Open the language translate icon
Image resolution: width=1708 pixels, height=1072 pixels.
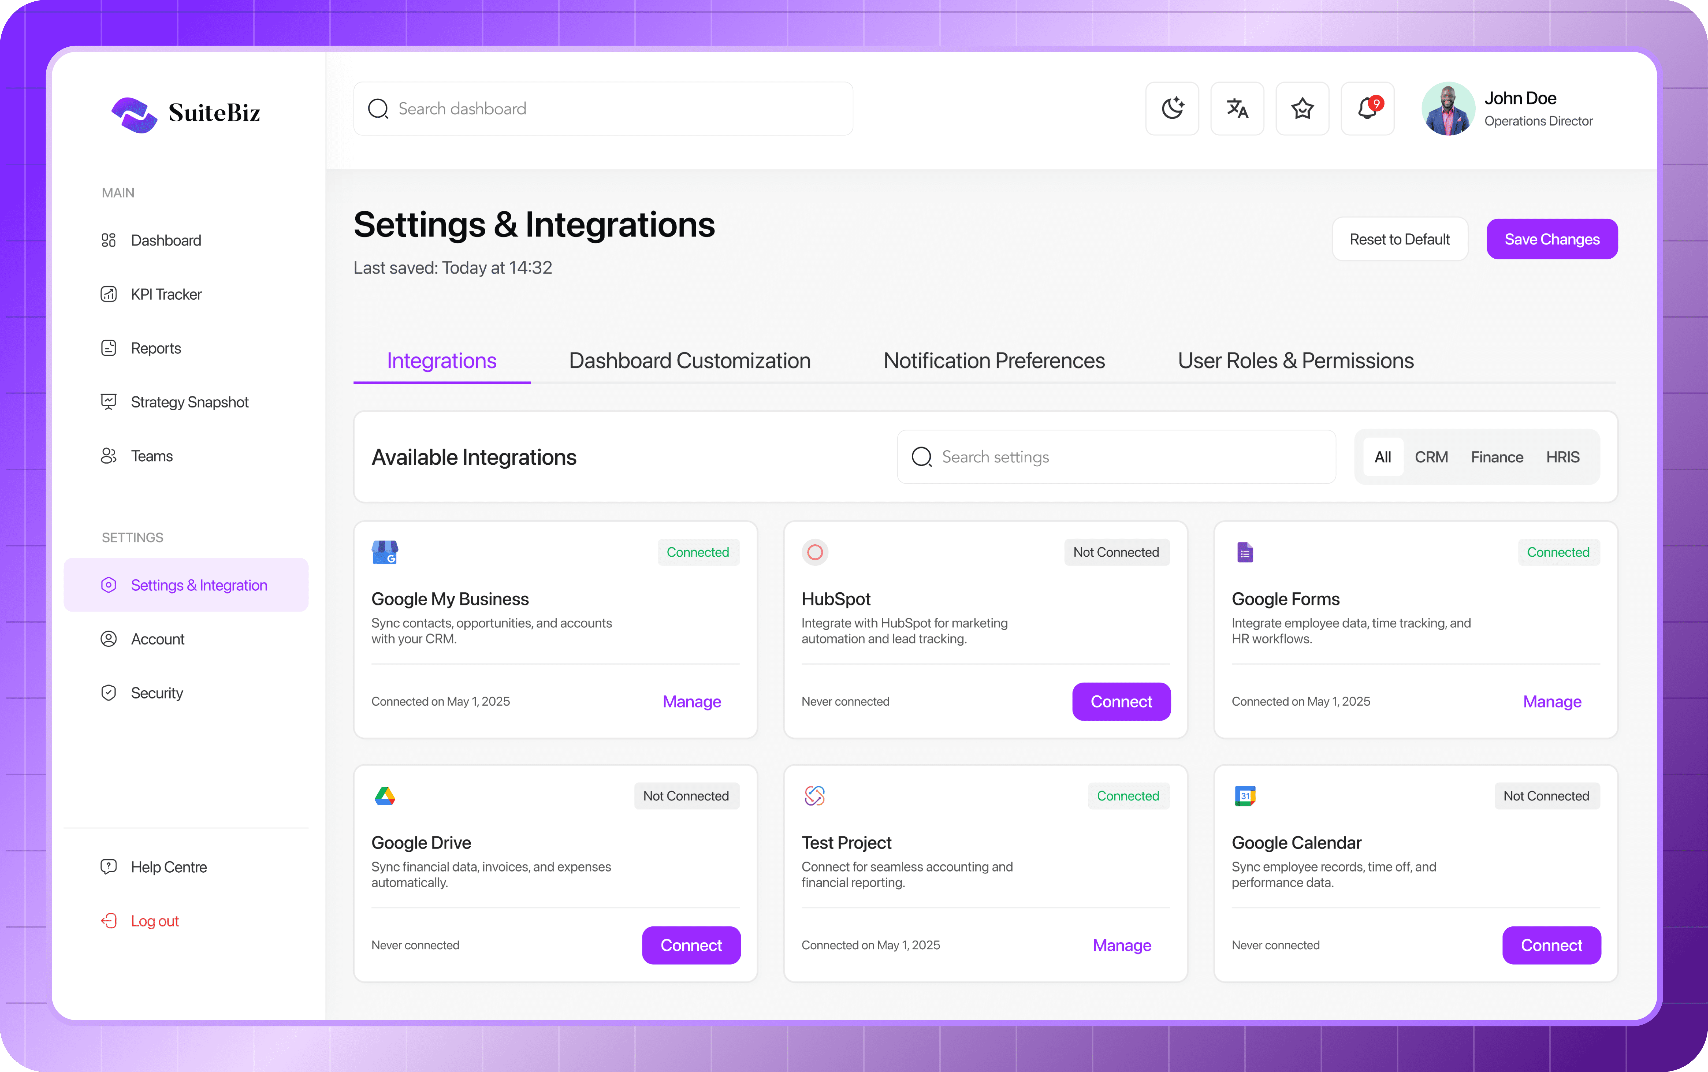point(1237,109)
